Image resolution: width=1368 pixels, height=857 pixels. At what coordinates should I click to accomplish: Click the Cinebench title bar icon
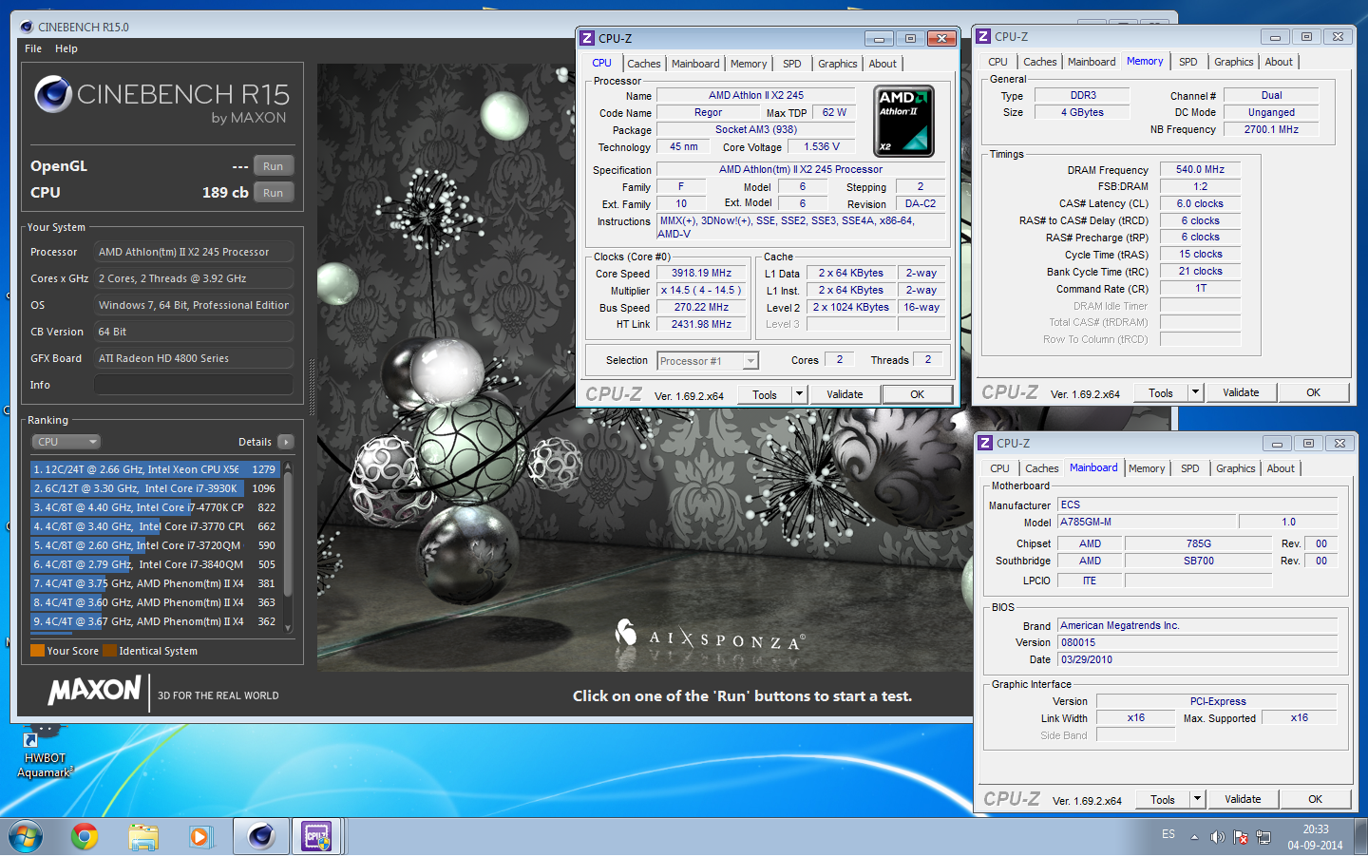pos(27,27)
